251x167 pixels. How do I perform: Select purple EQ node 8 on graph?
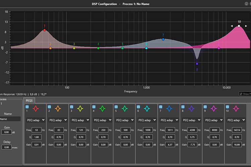coord(197,64)
